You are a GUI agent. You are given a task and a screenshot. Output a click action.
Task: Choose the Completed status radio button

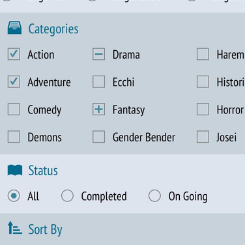click(x=67, y=195)
